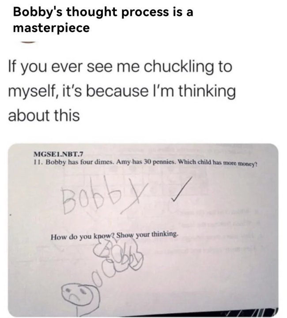Click the phrase "Bobby has four dimes"
Screen dimensions: 287x318
79,162
